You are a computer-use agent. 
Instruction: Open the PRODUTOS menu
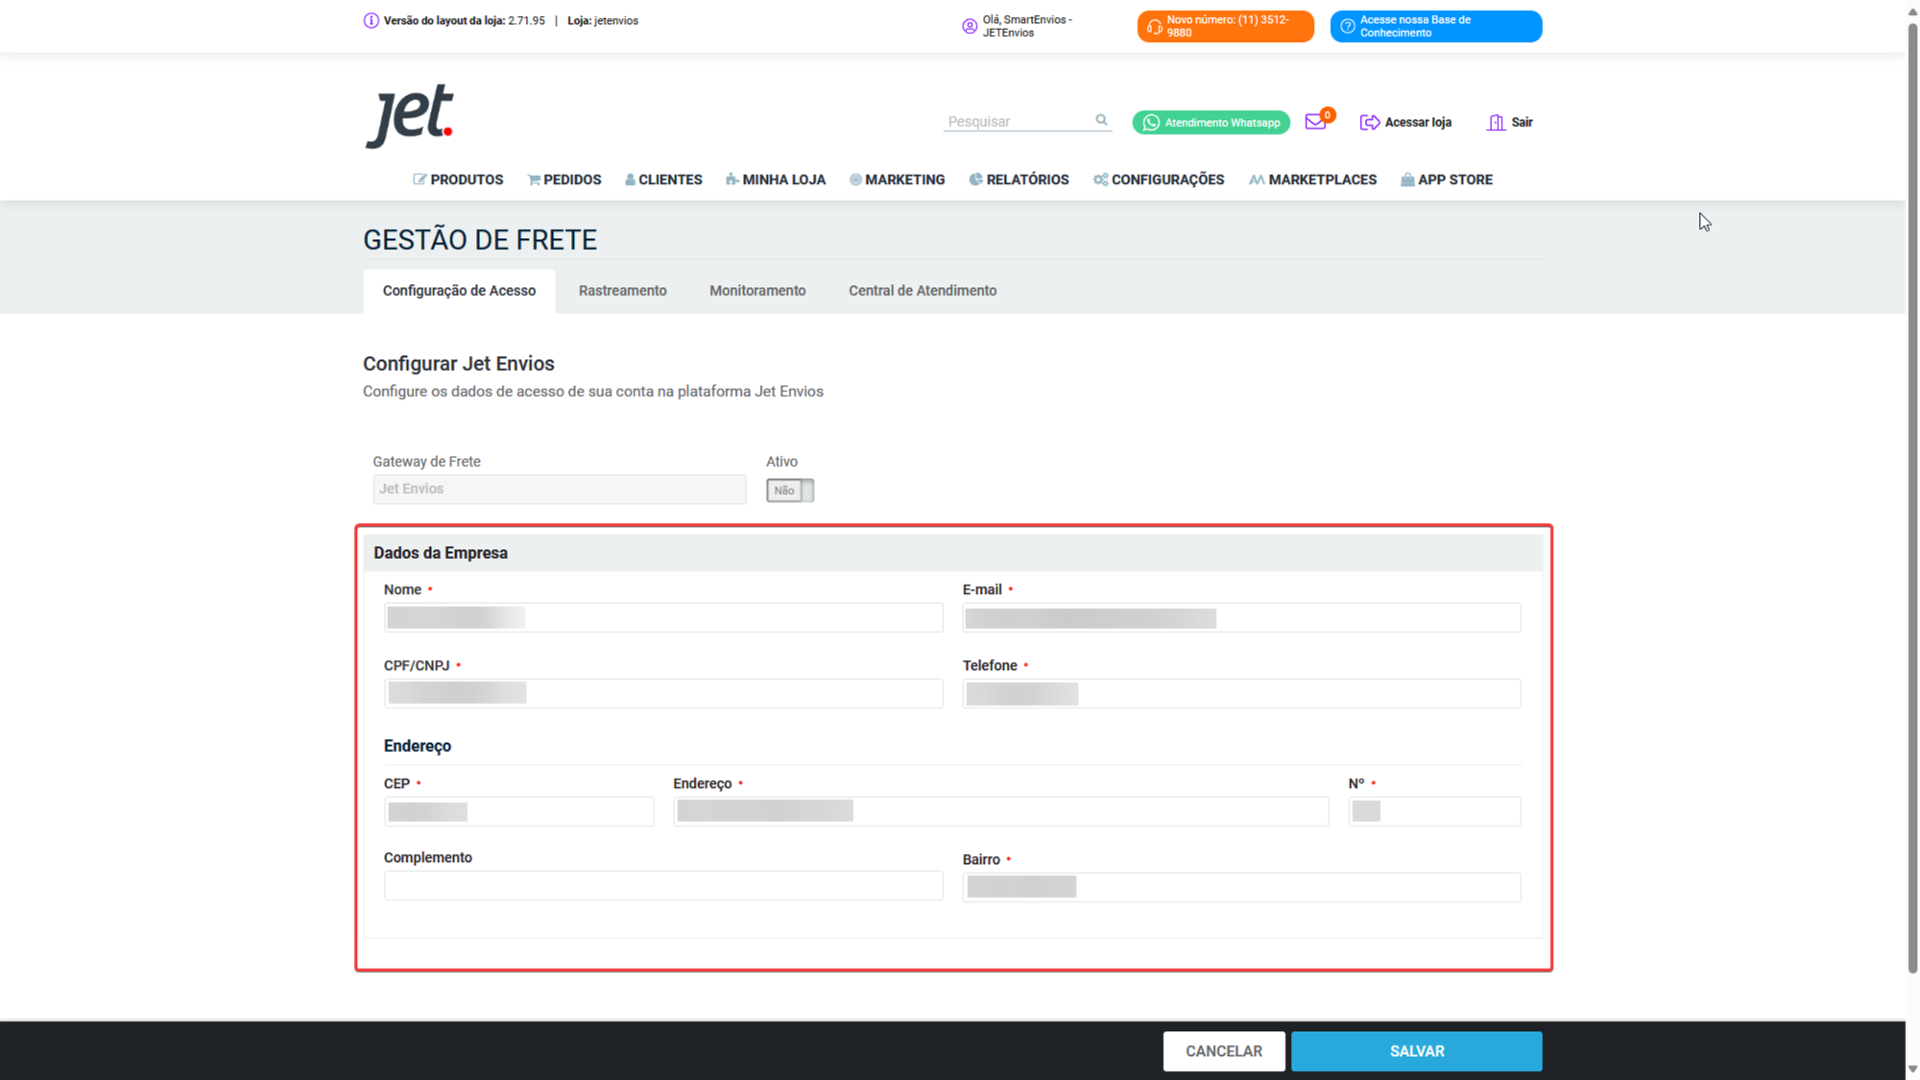458,180
